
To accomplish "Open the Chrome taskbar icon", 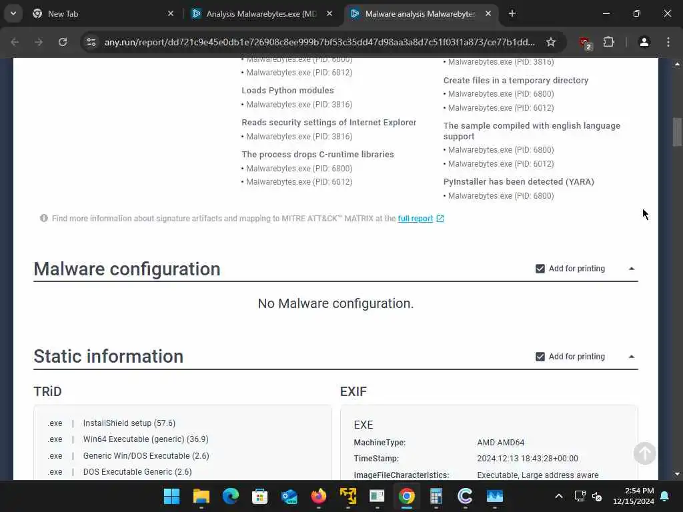I will click(406, 496).
